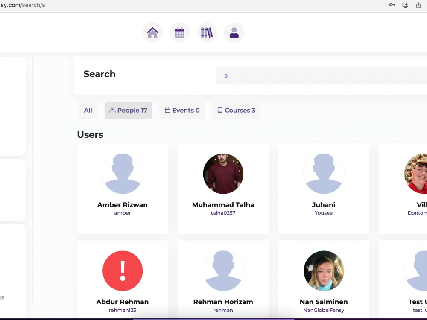Click username 'NanGlobalFansy'
Screen dimensions: 427x320
[324, 310]
